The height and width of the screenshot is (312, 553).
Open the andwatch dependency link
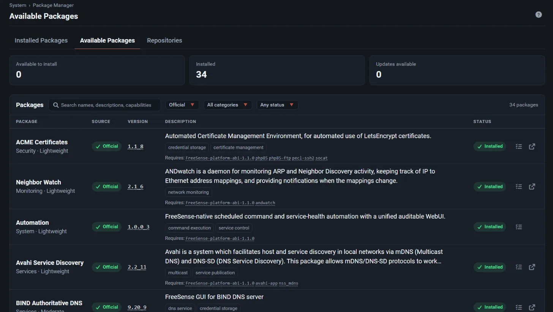coord(265,203)
